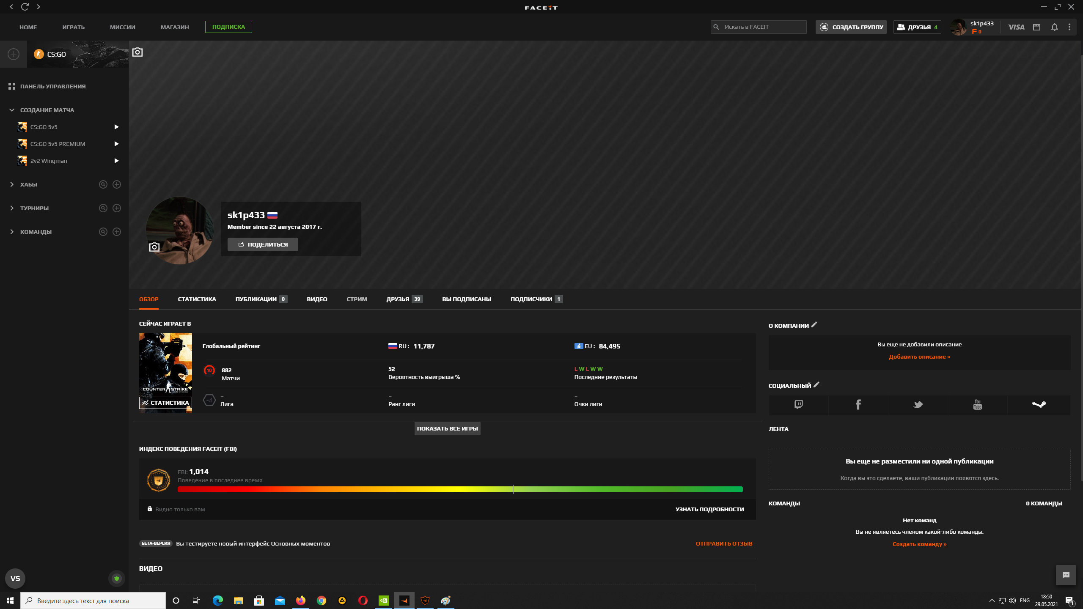Viewport: 1083px width, 609px height.
Task: Change the cover photo with the top camera icon
Action: click(x=137, y=52)
